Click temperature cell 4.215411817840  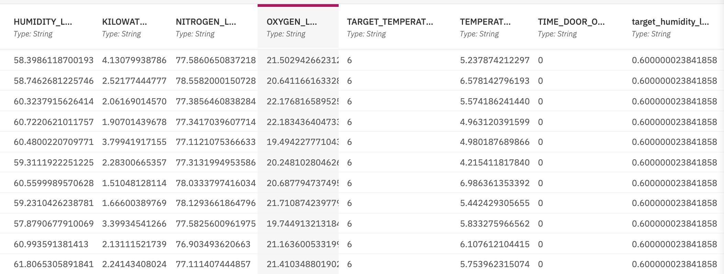pyautogui.click(x=495, y=162)
